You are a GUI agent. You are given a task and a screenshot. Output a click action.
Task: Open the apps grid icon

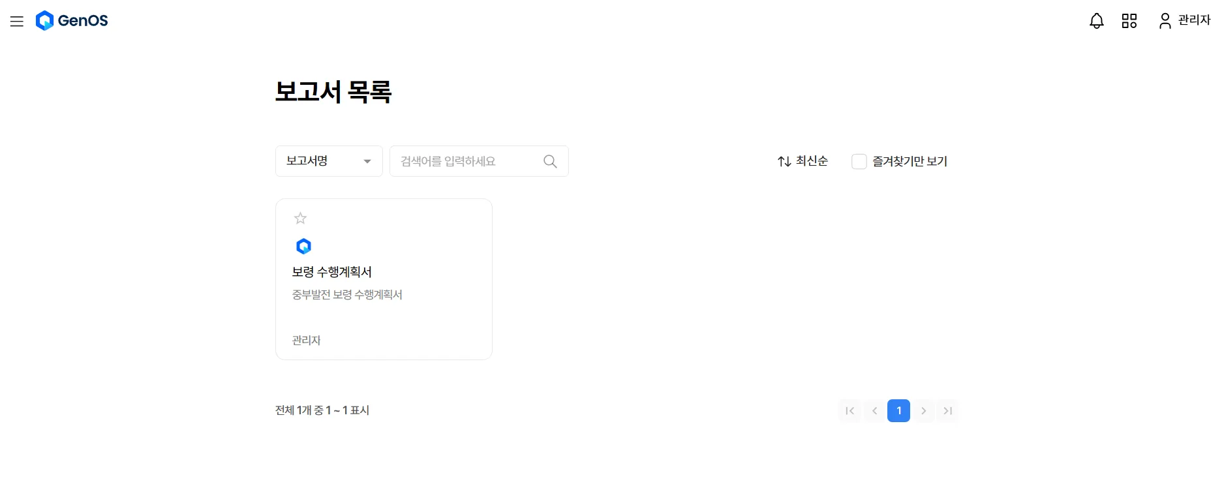(x=1129, y=21)
